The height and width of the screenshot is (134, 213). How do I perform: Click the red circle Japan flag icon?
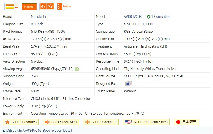click(x=178, y=122)
